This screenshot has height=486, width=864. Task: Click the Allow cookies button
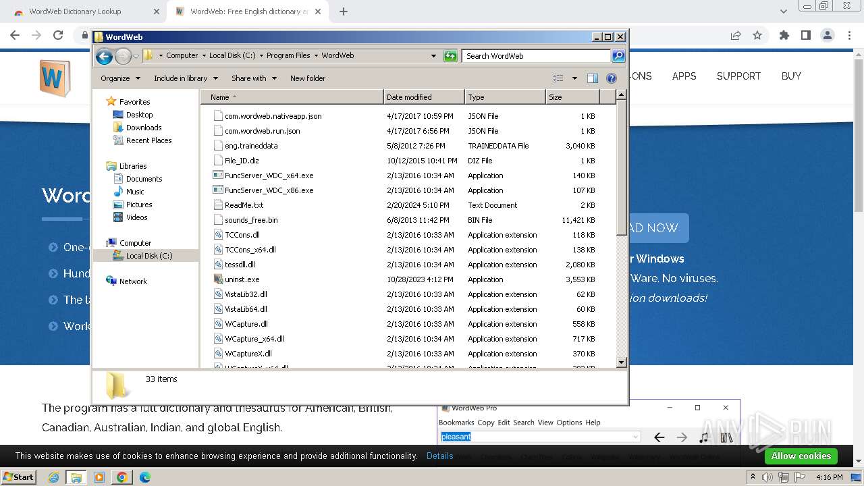(801, 456)
